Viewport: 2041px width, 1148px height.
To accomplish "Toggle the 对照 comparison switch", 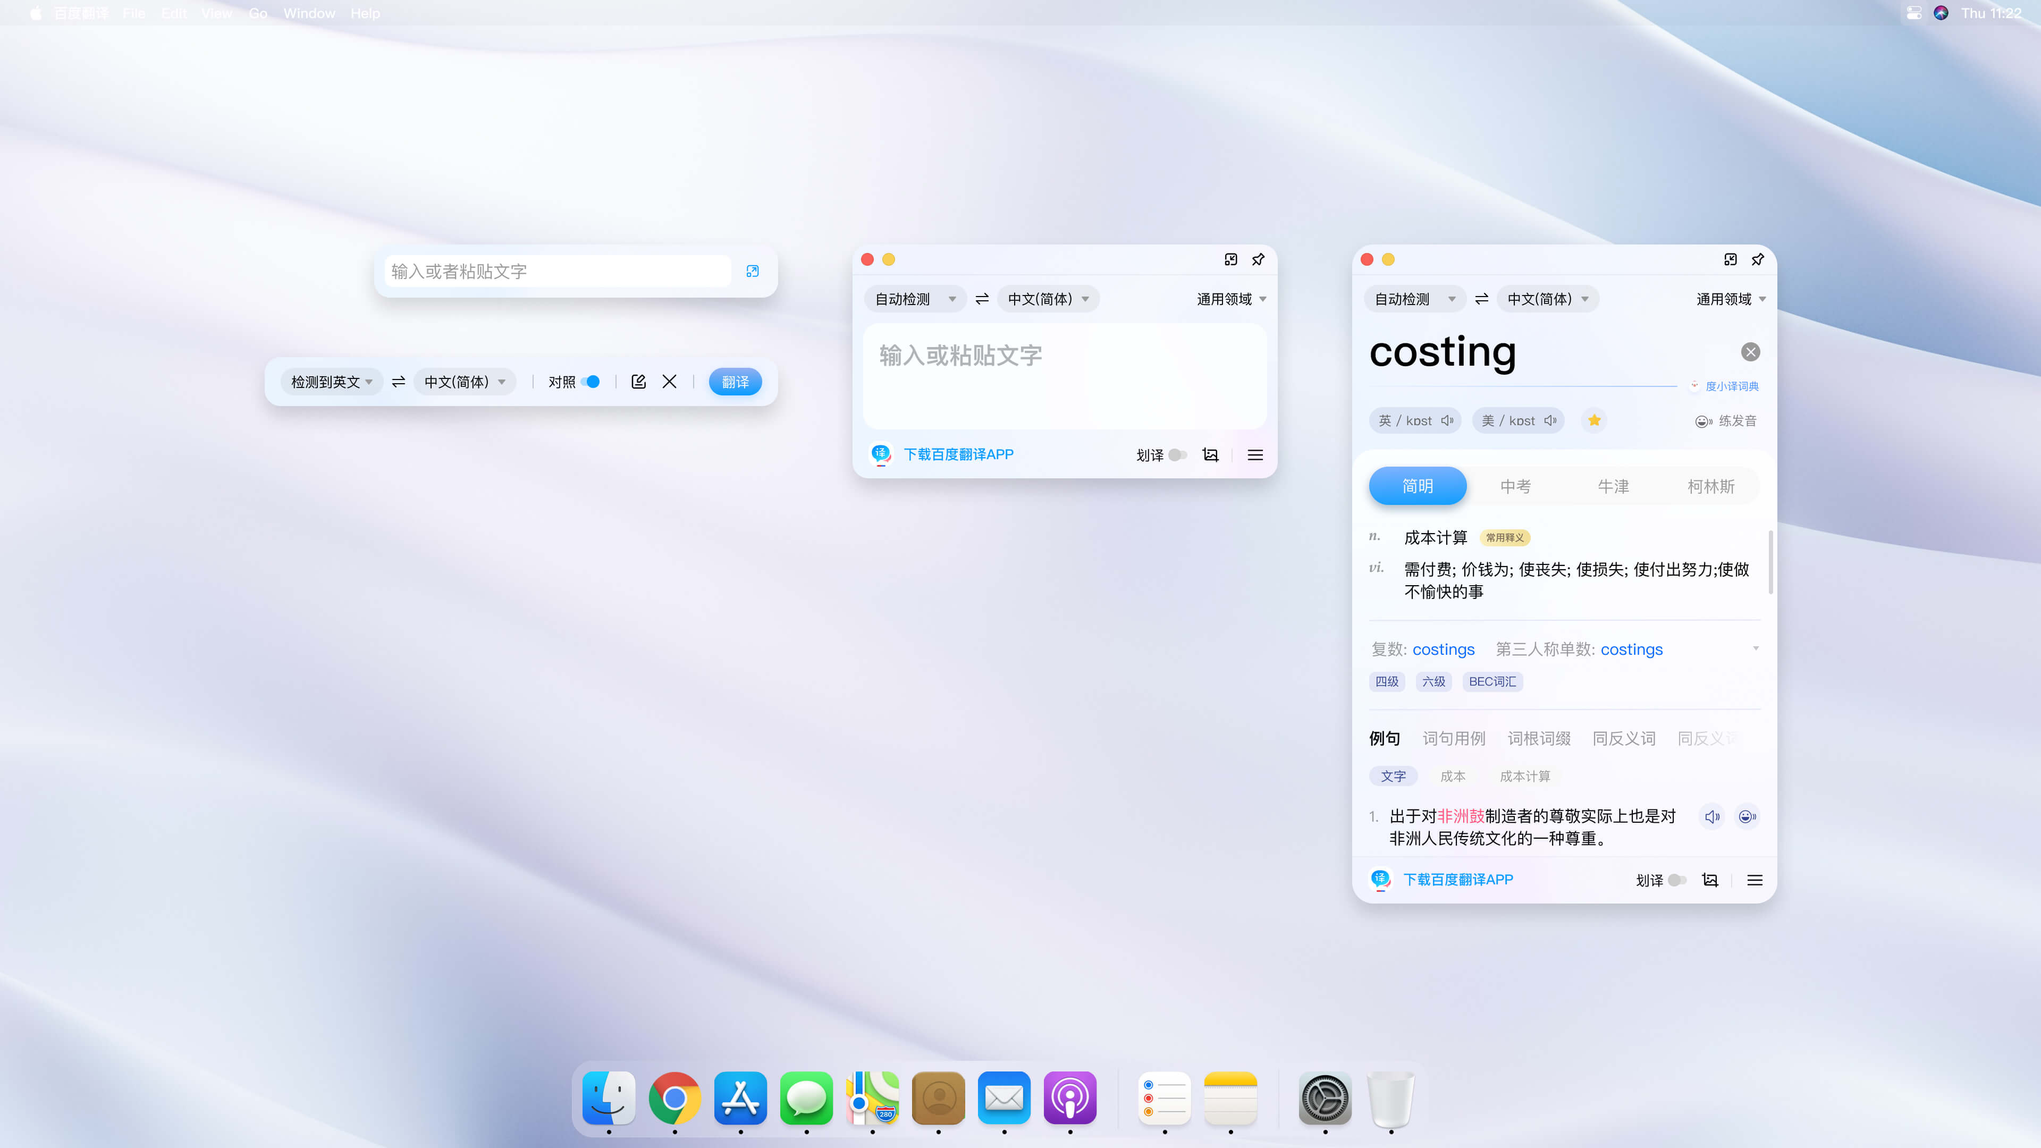I will 591,382.
